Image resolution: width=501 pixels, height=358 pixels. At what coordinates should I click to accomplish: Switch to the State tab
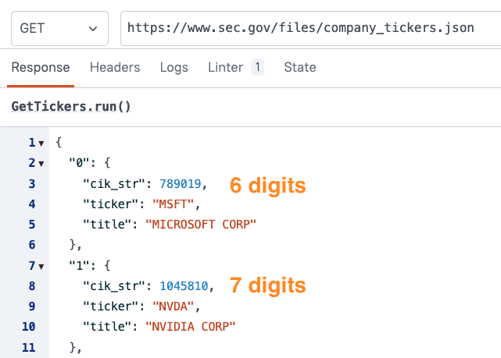coord(300,67)
